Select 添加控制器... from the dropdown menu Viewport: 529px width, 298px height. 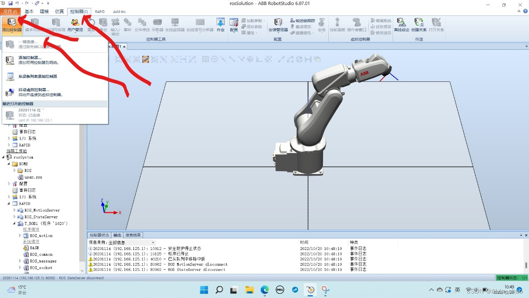[x=55, y=60]
